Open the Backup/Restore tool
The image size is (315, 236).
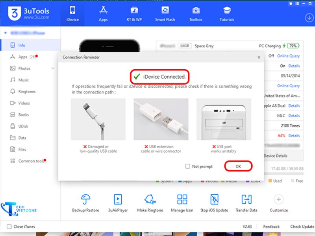(x=85, y=203)
